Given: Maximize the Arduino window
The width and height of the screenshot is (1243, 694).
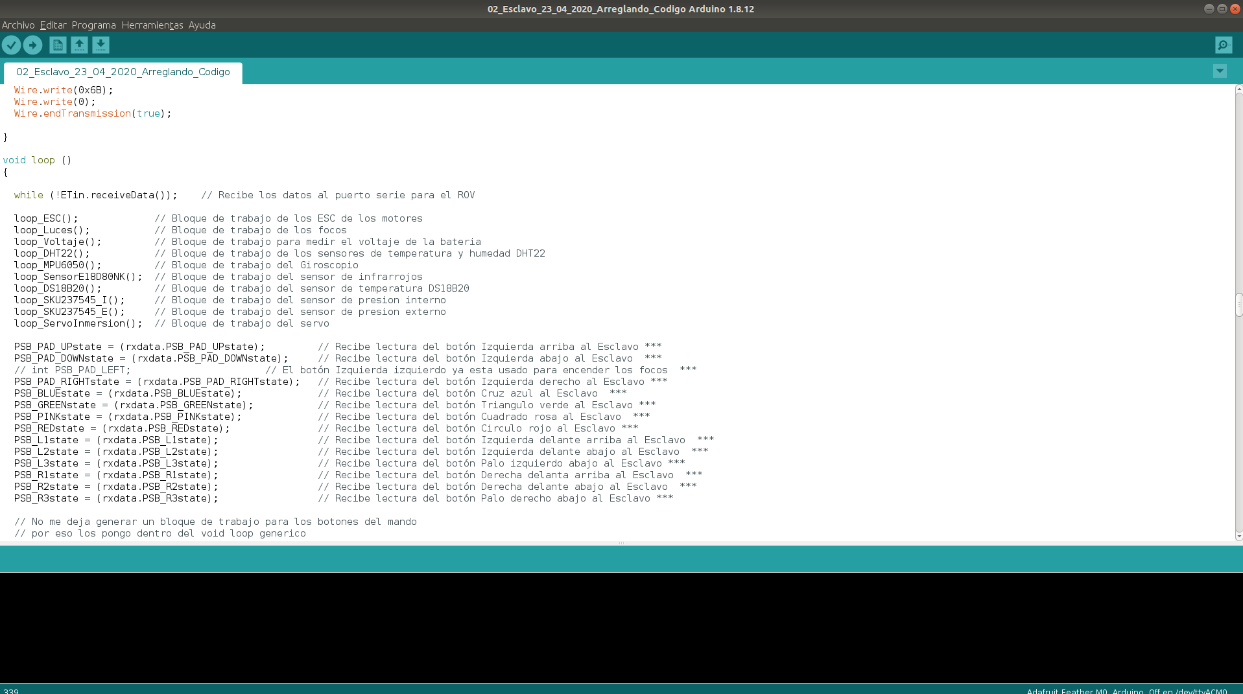Looking at the screenshot, I should (x=1222, y=8).
